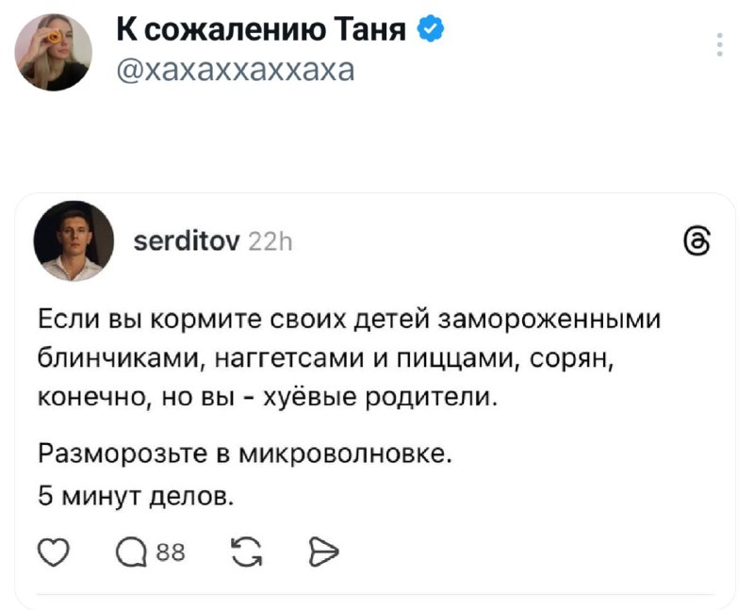754x610 pixels.
Task: Click the line starting "Если вы кормите"
Action: coord(349,321)
